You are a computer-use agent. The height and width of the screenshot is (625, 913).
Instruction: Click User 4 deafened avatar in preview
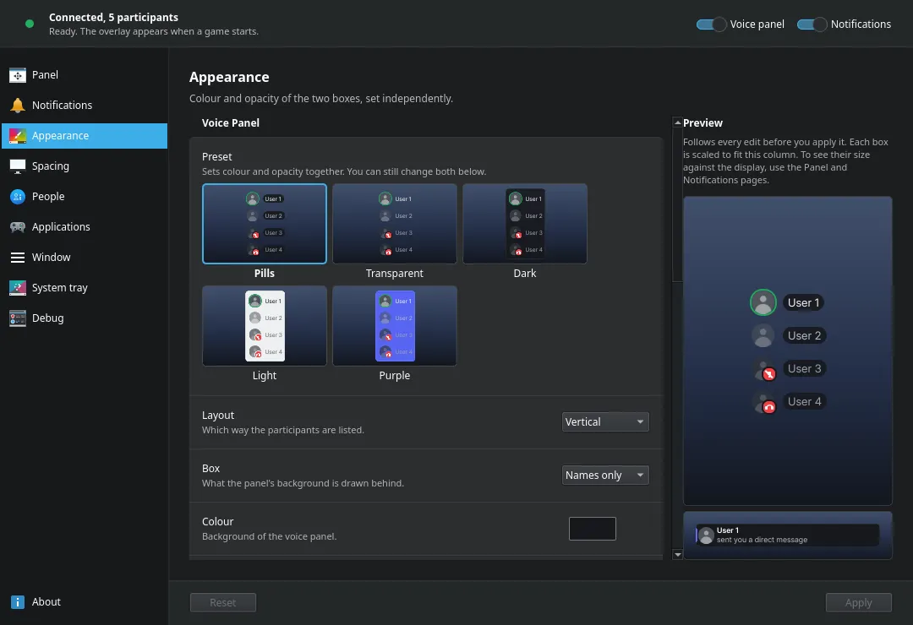[764, 403]
